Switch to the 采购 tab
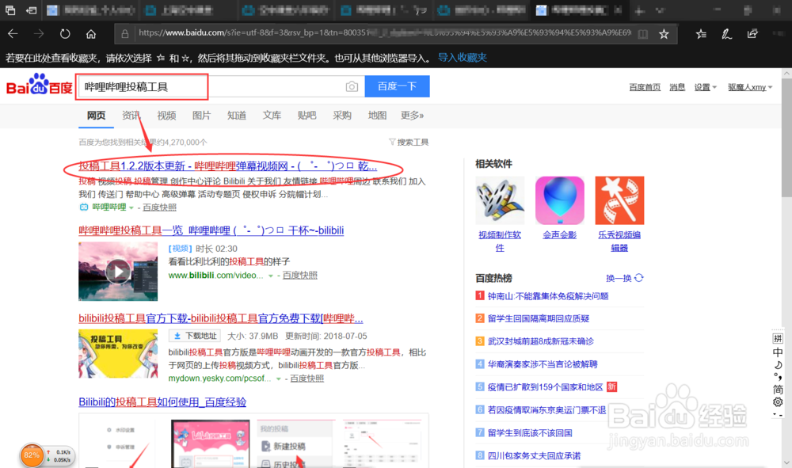This screenshot has height=468, width=792. point(342,116)
